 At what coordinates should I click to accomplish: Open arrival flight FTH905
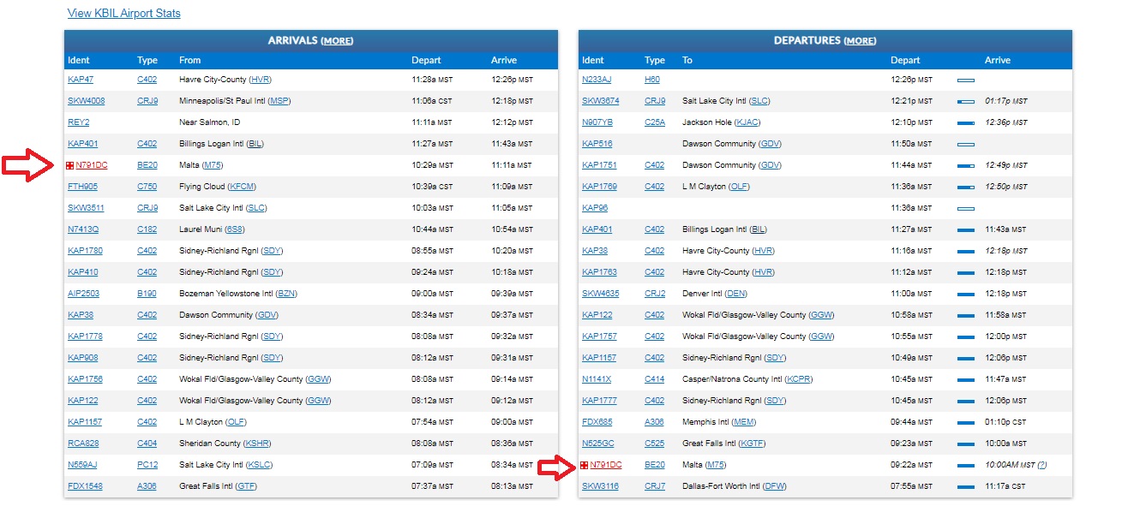(x=82, y=187)
